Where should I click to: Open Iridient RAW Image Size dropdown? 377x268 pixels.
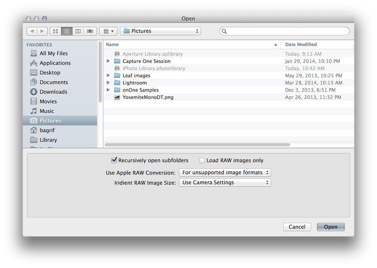225,183
